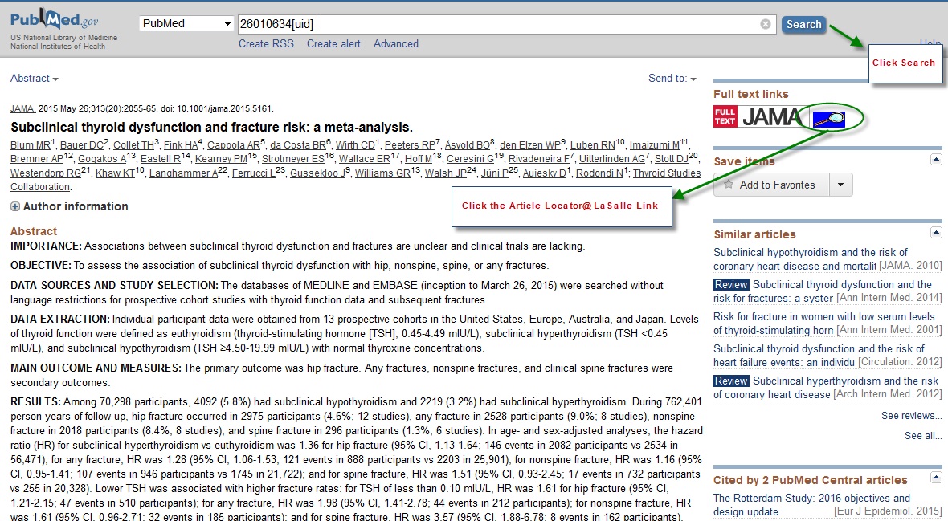
Task: Click the Create alert link
Action: 333,43
